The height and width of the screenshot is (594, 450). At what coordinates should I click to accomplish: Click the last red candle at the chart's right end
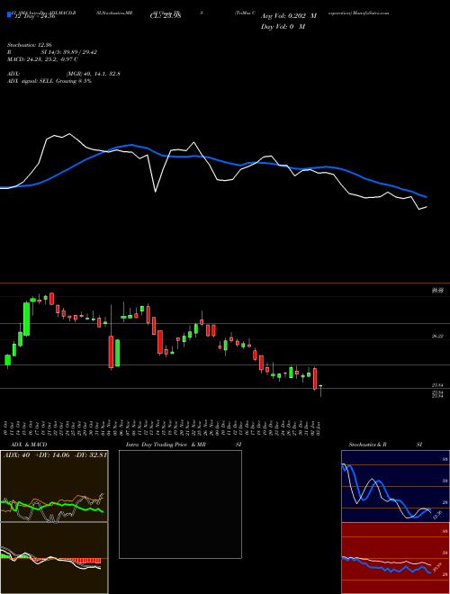[315, 378]
